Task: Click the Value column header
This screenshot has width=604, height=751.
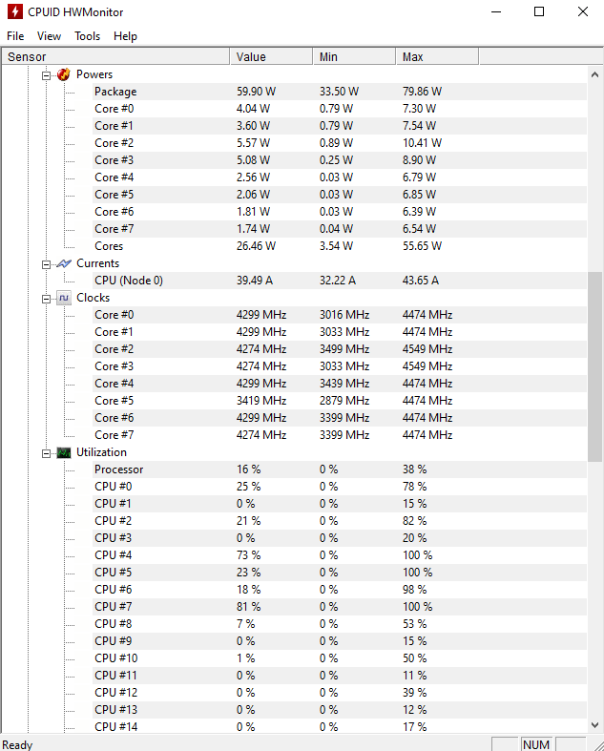Action: (x=271, y=56)
